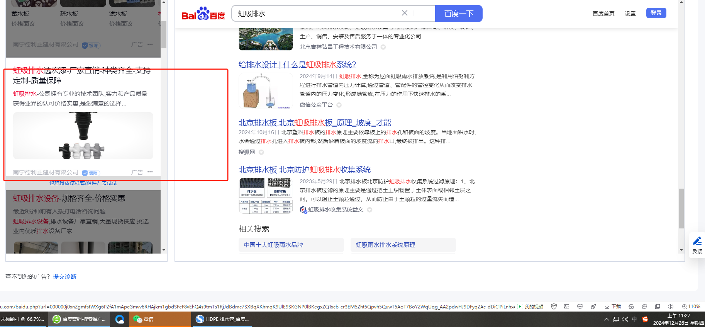The height and width of the screenshot is (327, 705).
Task: Click the incognito glasses icon in status bar
Action: pyautogui.click(x=631, y=307)
